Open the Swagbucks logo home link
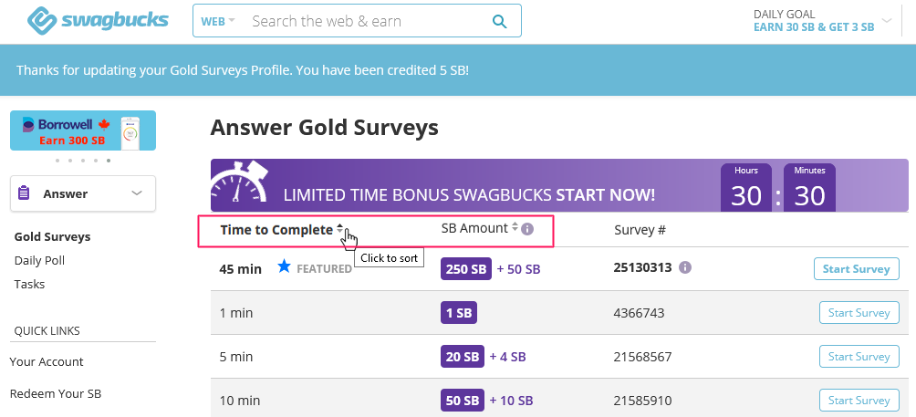 98,21
